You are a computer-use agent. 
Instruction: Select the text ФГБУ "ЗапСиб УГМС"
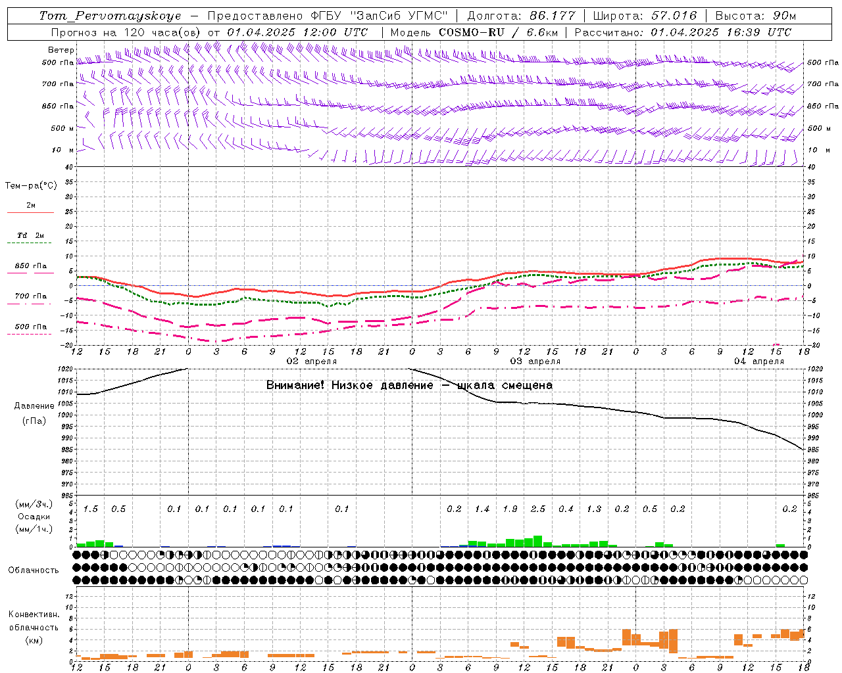[x=379, y=16]
